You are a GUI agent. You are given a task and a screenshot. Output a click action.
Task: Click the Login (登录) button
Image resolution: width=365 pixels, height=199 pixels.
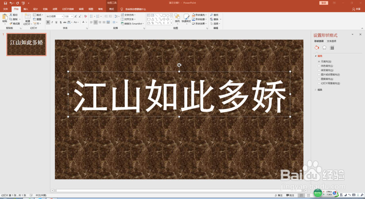click(324, 3)
